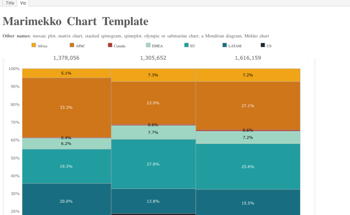Click the 27.1% APAC segment
The height and width of the screenshot is (215, 350).
click(x=248, y=106)
